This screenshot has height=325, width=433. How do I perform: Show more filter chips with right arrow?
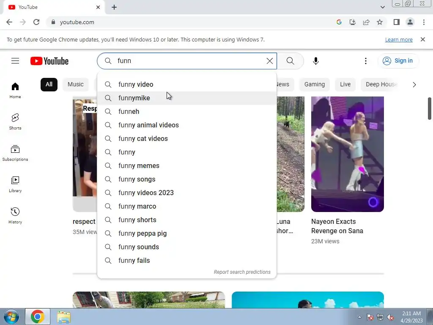click(414, 85)
